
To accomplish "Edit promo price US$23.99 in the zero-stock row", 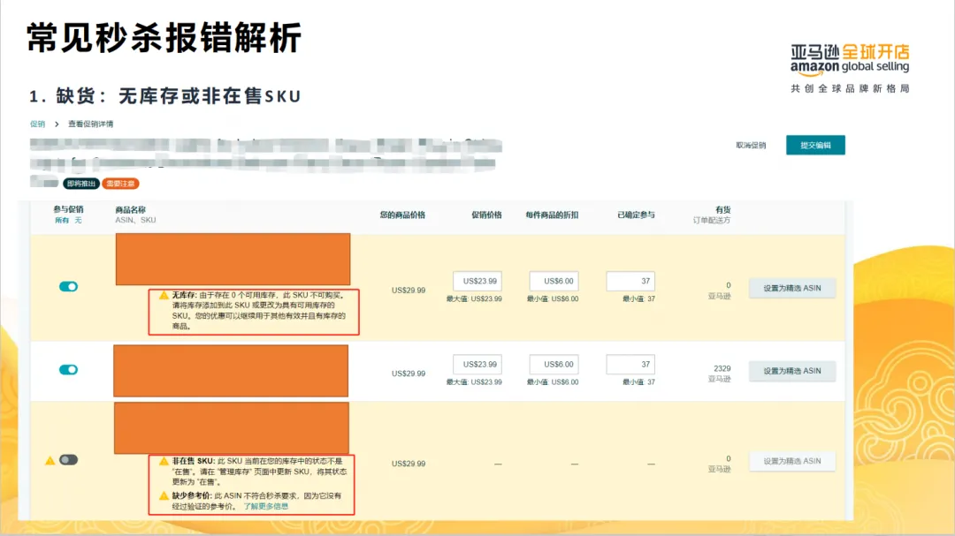I will coord(477,281).
